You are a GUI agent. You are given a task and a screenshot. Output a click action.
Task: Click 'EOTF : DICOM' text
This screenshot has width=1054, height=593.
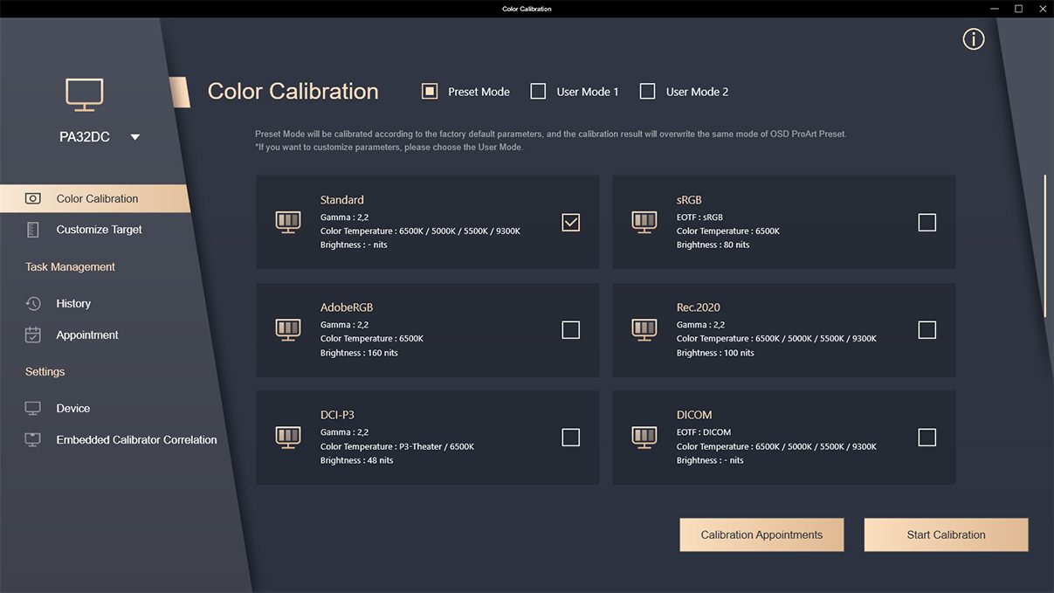pos(704,432)
